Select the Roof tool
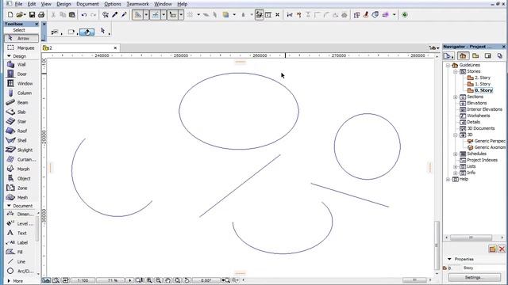 click(x=21, y=131)
